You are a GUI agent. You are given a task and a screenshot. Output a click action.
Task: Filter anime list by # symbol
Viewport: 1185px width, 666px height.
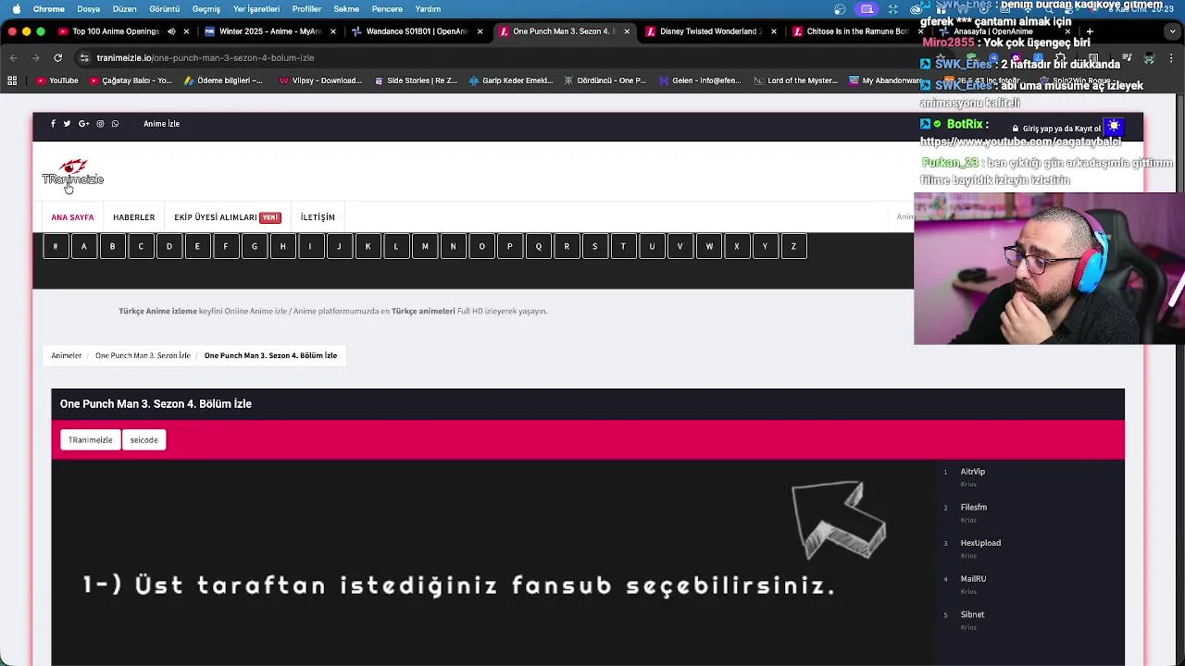(x=56, y=246)
